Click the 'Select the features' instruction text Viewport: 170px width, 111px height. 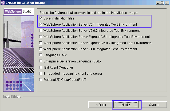coord(89,13)
